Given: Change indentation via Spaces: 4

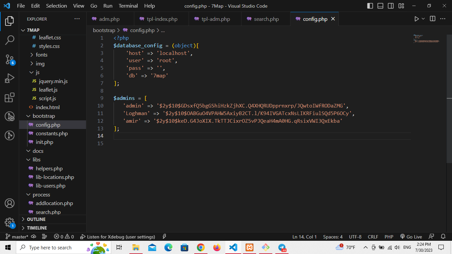Looking at the screenshot, I should point(333,237).
